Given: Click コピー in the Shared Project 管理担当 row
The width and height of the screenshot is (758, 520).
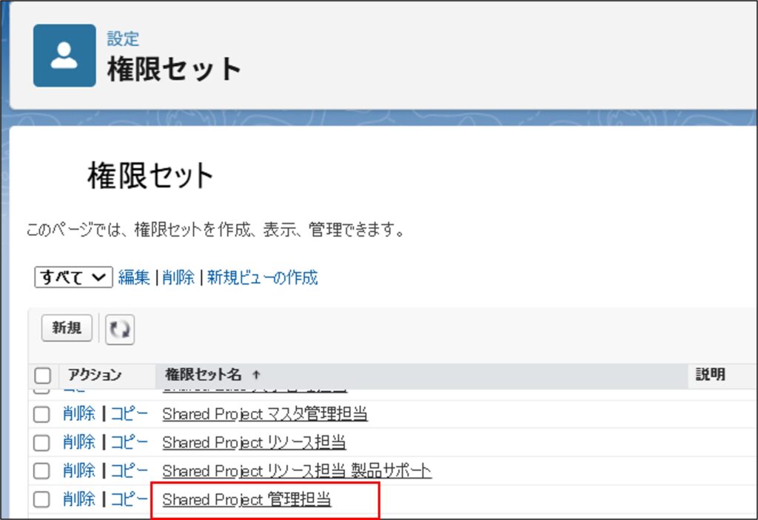Looking at the screenshot, I should pyautogui.click(x=129, y=500).
